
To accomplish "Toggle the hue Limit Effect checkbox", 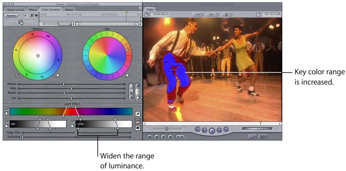I will (7, 109).
